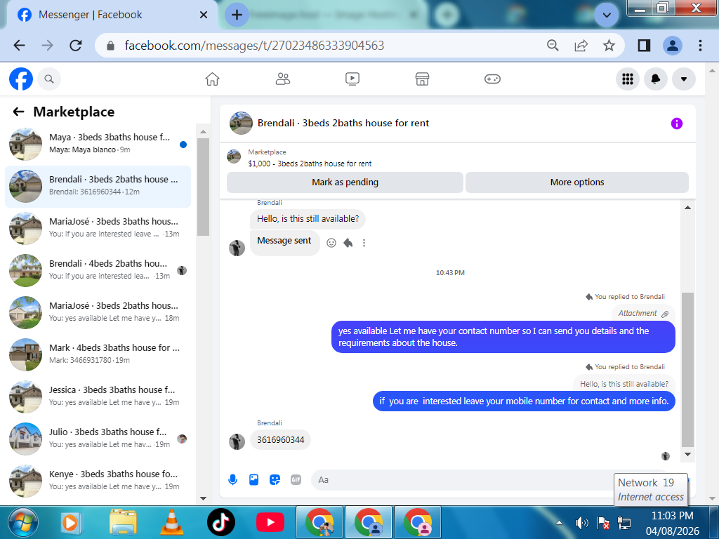Viewport: 719px width, 539px height.
Task: Toggle the browser side panel
Action: point(644,46)
